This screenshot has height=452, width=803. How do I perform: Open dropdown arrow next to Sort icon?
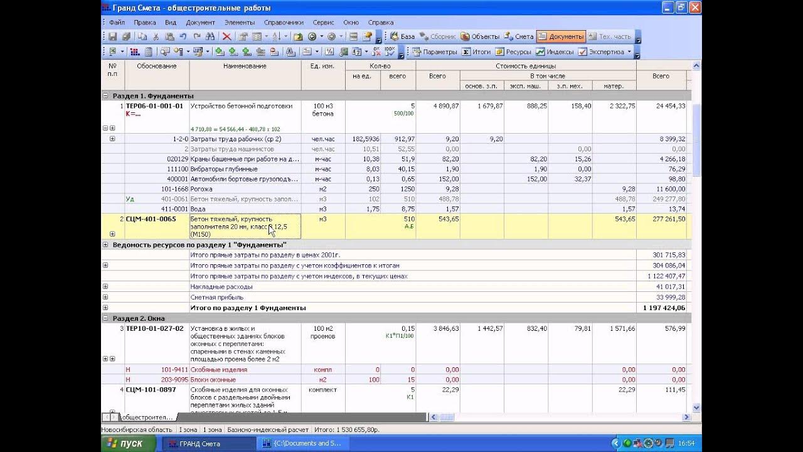[x=286, y=36]
